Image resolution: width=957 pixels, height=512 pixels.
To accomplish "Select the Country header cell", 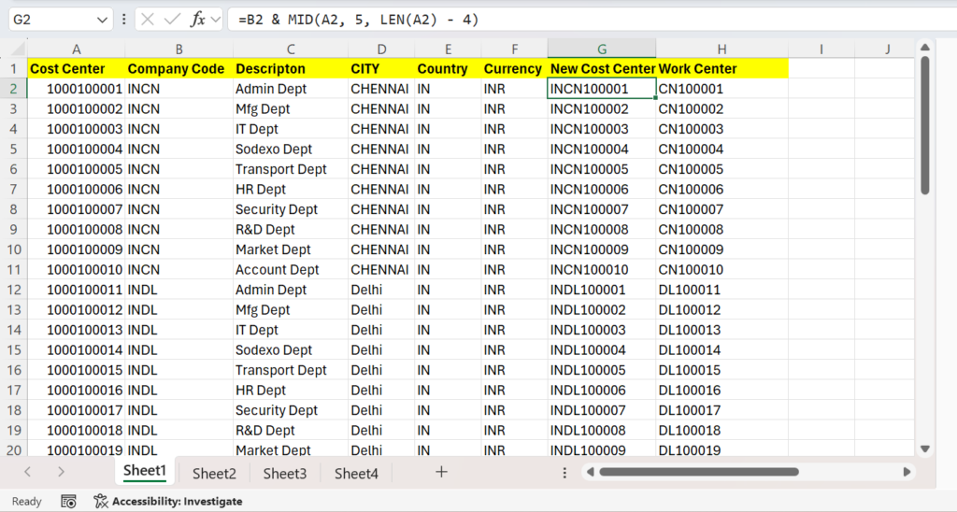I will click(x=448, y=69).
